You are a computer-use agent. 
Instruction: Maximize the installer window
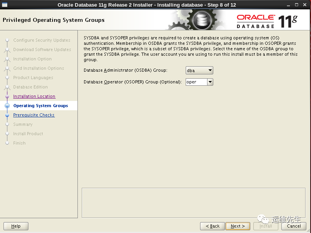click(x=297, y=5)
